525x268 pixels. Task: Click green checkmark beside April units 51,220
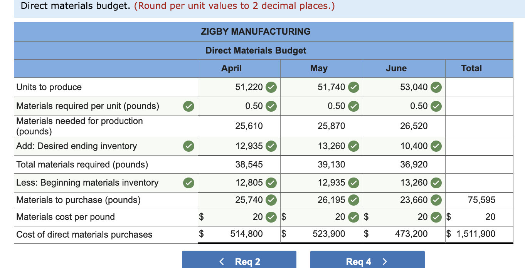coord(271,87)
